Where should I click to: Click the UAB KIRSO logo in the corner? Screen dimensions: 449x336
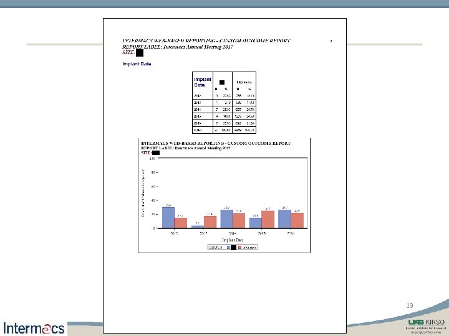[427, 326]
